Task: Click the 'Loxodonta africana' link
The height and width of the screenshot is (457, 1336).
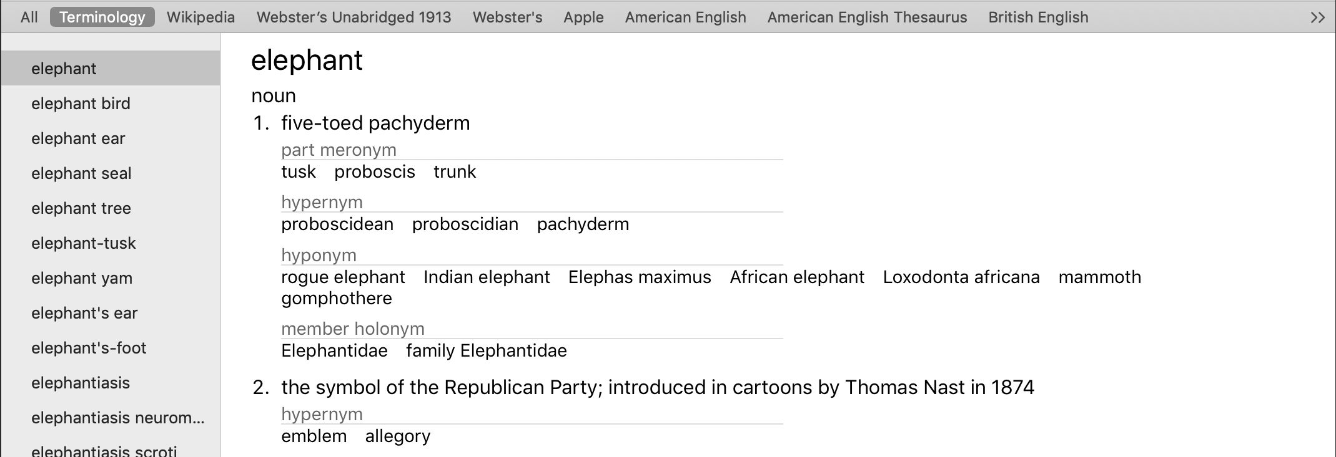Action: [x=961, y=277]
